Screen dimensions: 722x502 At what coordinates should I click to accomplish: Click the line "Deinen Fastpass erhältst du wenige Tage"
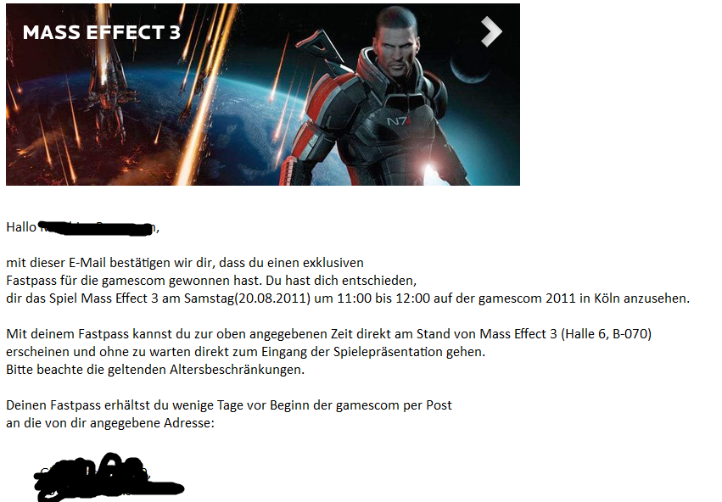point(229,405)
